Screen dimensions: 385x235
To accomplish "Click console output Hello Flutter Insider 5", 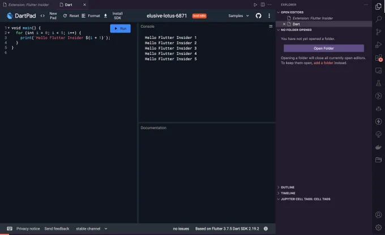I will (170, 59).
